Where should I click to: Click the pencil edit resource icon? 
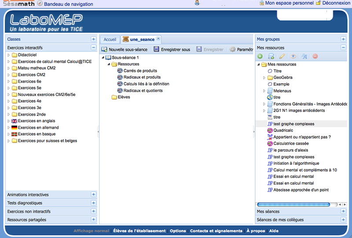point(282,57)
